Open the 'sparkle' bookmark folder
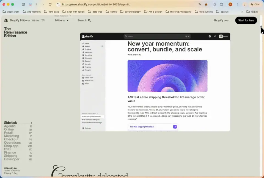The image size is (264, 178). 222,12
